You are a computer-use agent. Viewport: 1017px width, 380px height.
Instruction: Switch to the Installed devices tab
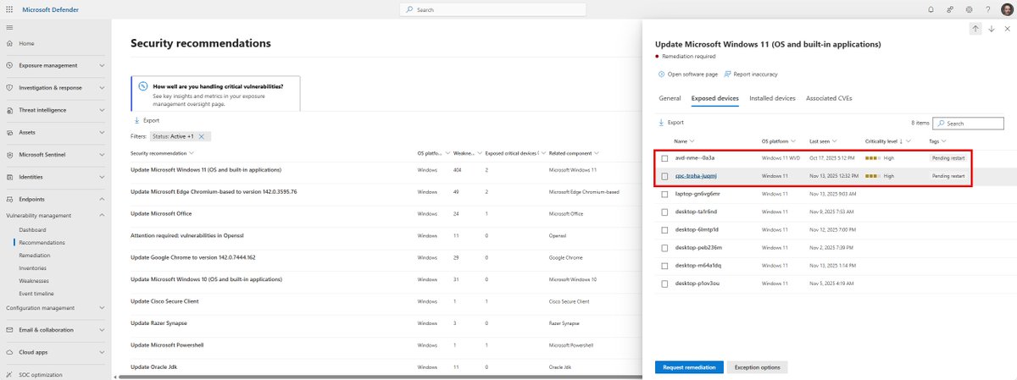(x=772, y=98)
